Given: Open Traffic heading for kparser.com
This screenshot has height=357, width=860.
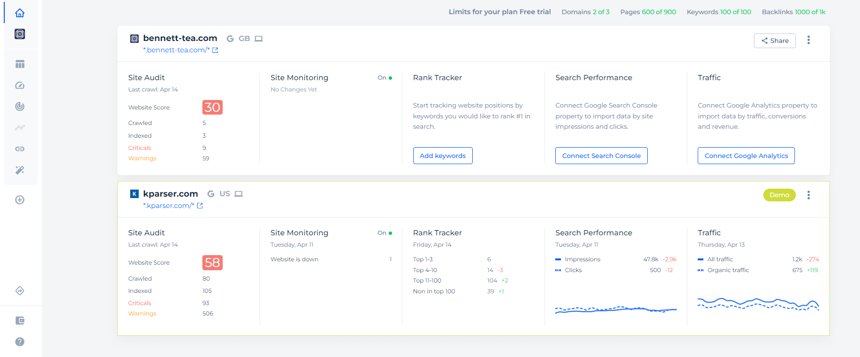Looking at the screenshot, I should pos(709,233).
